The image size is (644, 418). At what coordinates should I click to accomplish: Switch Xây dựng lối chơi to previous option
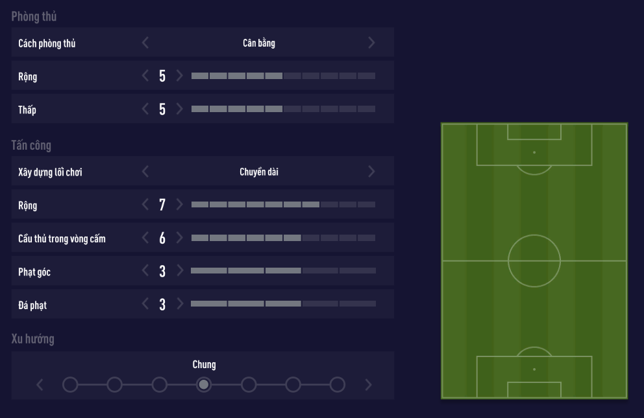click(145, 172)
